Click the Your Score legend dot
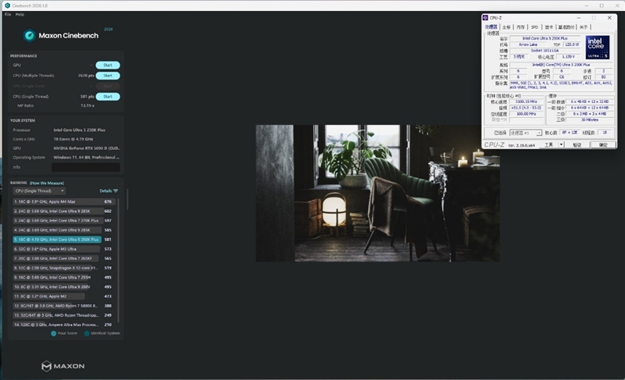Viewport: 625px width, 380px height. (54, 333)
